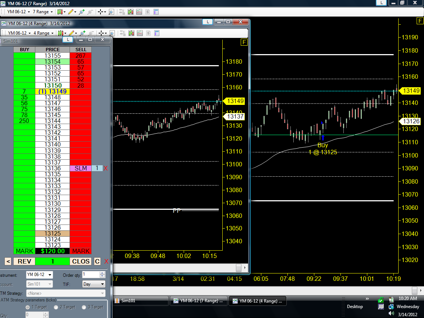Open Data Series icon in 7 Range toolbar
The width and height of the screenshot is (424, 318).
point(131,12)
